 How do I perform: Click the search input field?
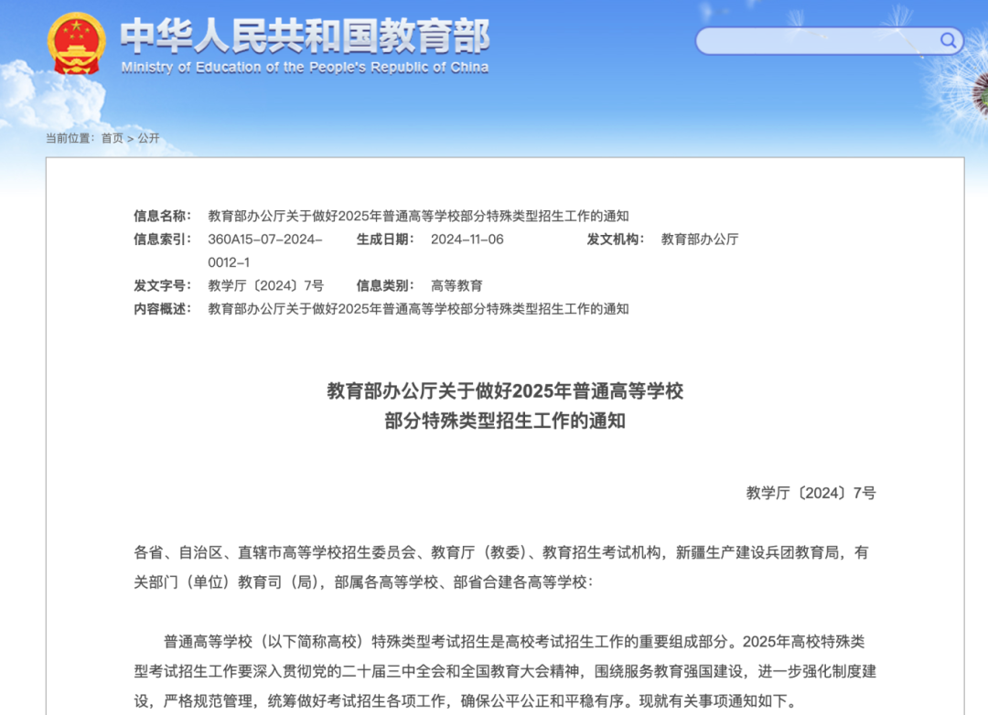[814, 40]
